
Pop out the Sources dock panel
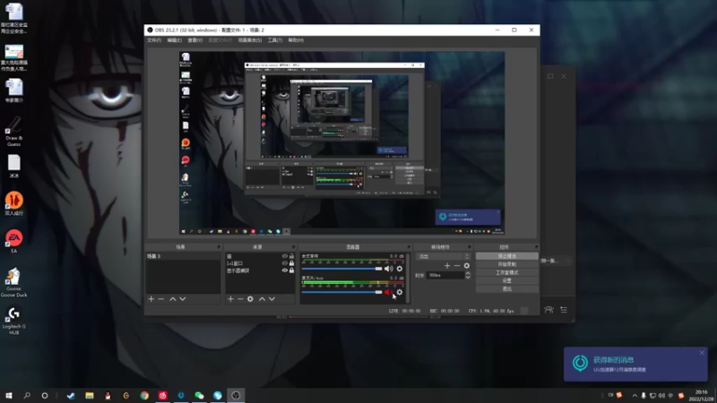(294, 247)
